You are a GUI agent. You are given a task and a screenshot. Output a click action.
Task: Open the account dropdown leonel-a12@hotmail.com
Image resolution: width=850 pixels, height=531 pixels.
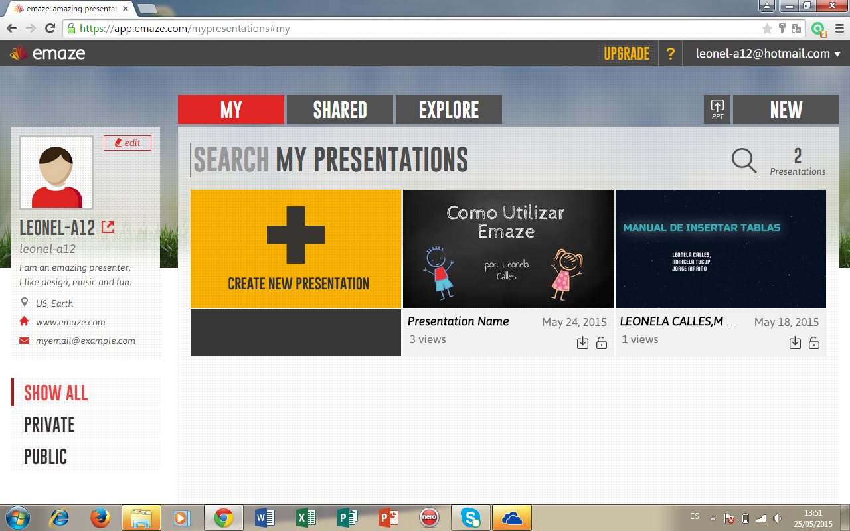[768, 54]
